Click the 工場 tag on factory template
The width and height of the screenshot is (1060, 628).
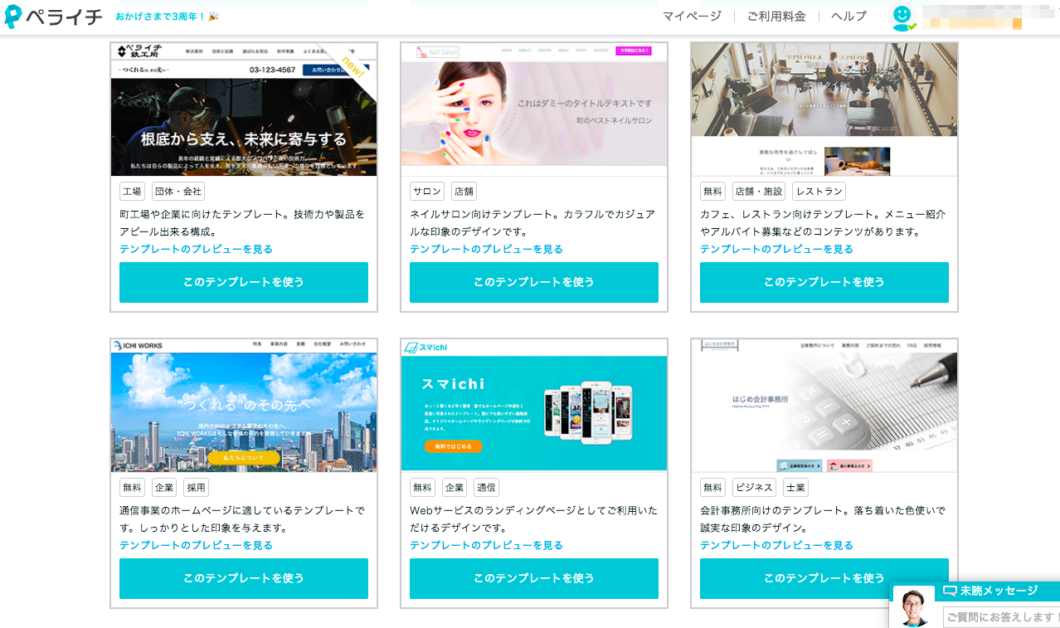click(x=132, y=192)
